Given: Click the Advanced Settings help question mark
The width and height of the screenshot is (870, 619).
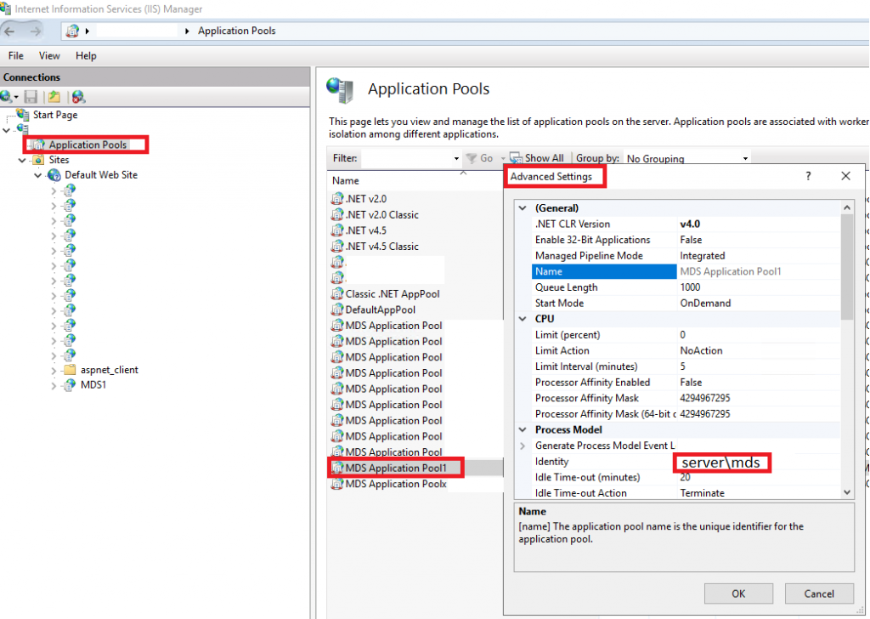Looking at the screenshot, I should 808,176.
